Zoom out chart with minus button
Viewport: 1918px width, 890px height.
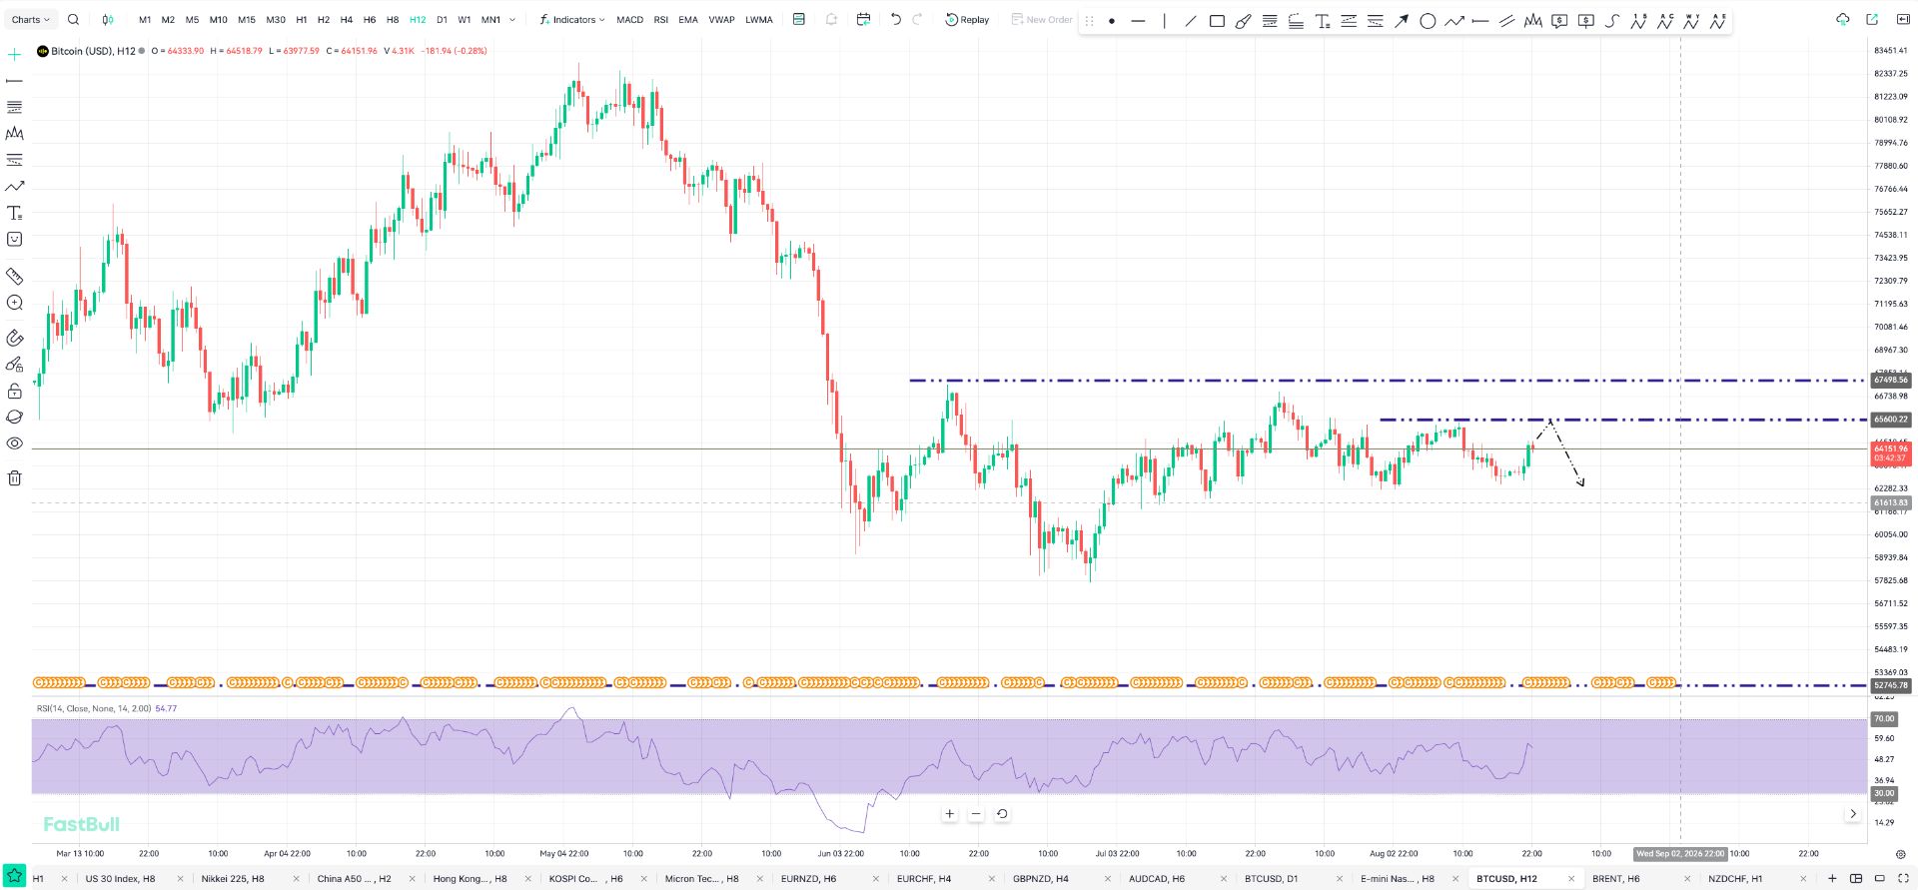pyautogui.click(x=976, y=814)
